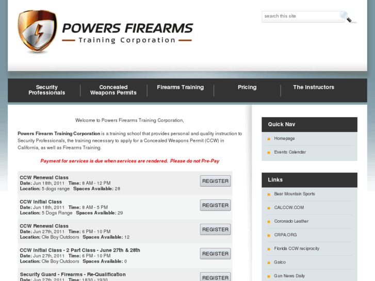Click bold 'Powers Firearm Training Corporation' text
This screenshot has width=375, height=281.
[x=59, y=134]
